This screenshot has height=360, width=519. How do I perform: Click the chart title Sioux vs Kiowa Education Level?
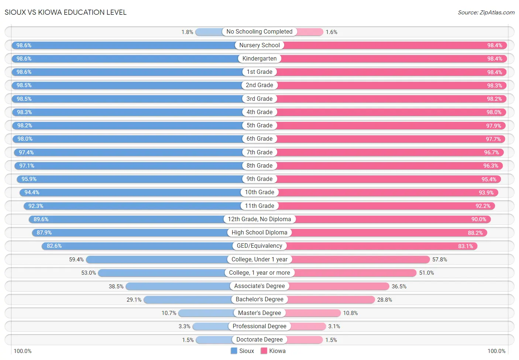tap(65, 12)
